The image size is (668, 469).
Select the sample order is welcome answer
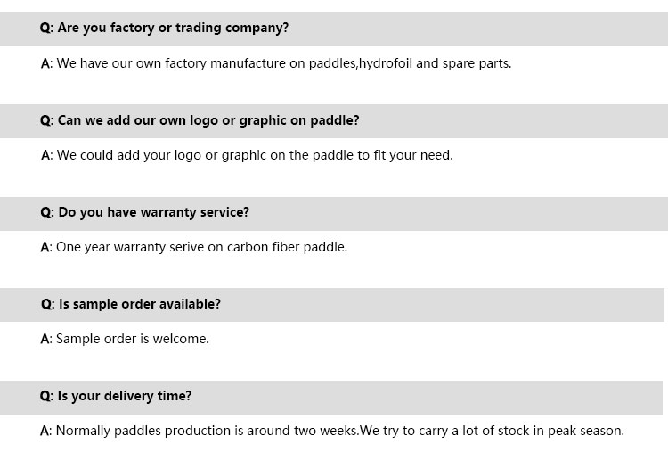125,339
